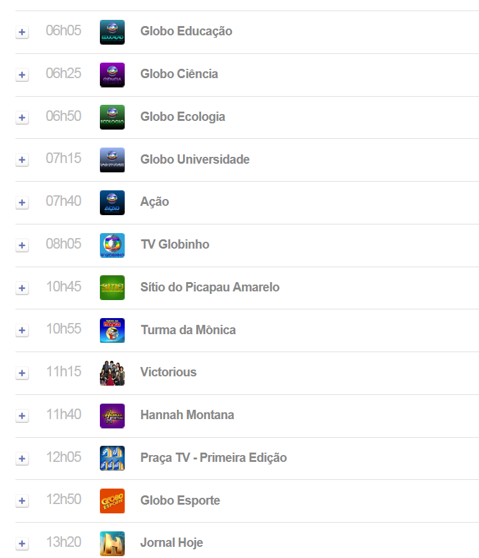Click the Globo Educação program icon

click(112, 32)
